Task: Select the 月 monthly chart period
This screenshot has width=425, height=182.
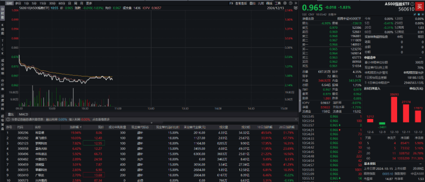Action: (x=82, y=3)
